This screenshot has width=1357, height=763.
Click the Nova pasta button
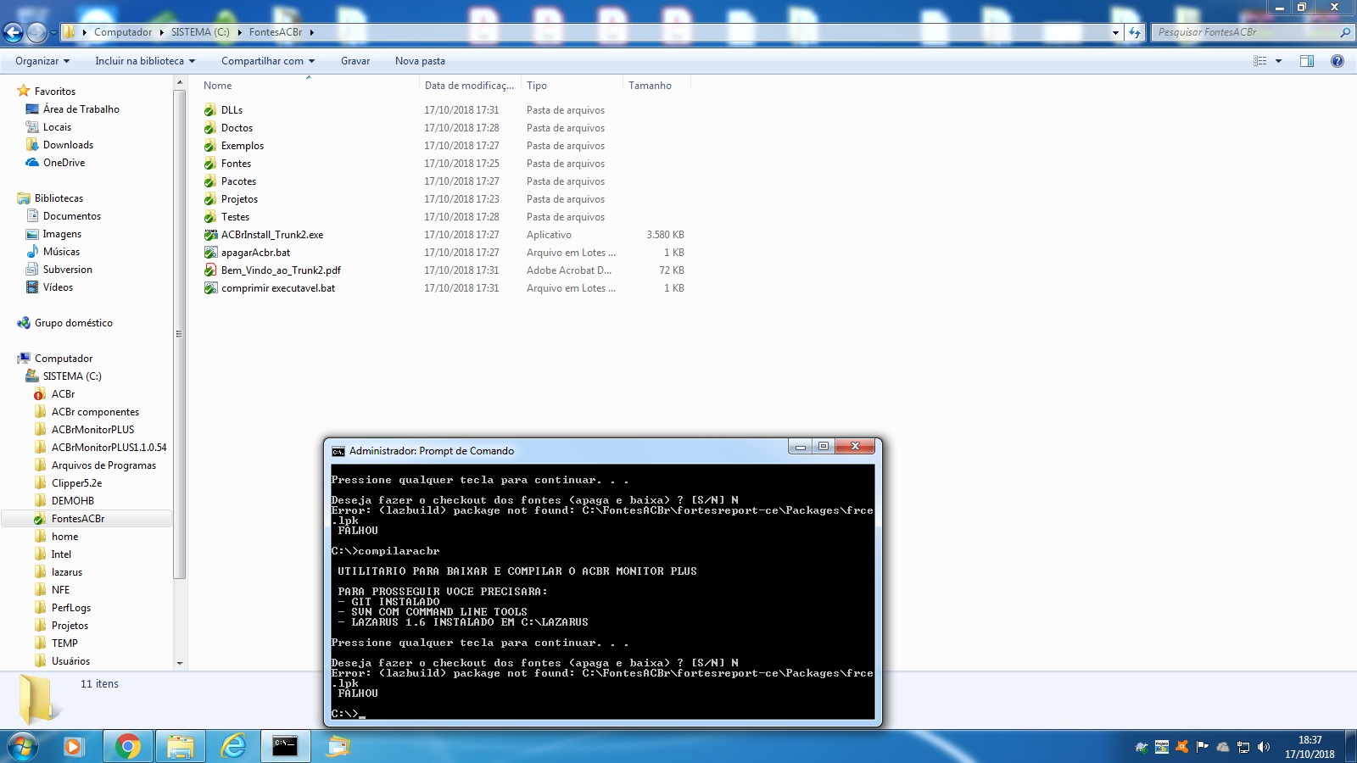click(420, 61)
